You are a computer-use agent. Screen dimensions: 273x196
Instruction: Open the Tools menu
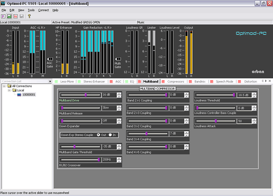pyautogui.click(x=31, y=10)
